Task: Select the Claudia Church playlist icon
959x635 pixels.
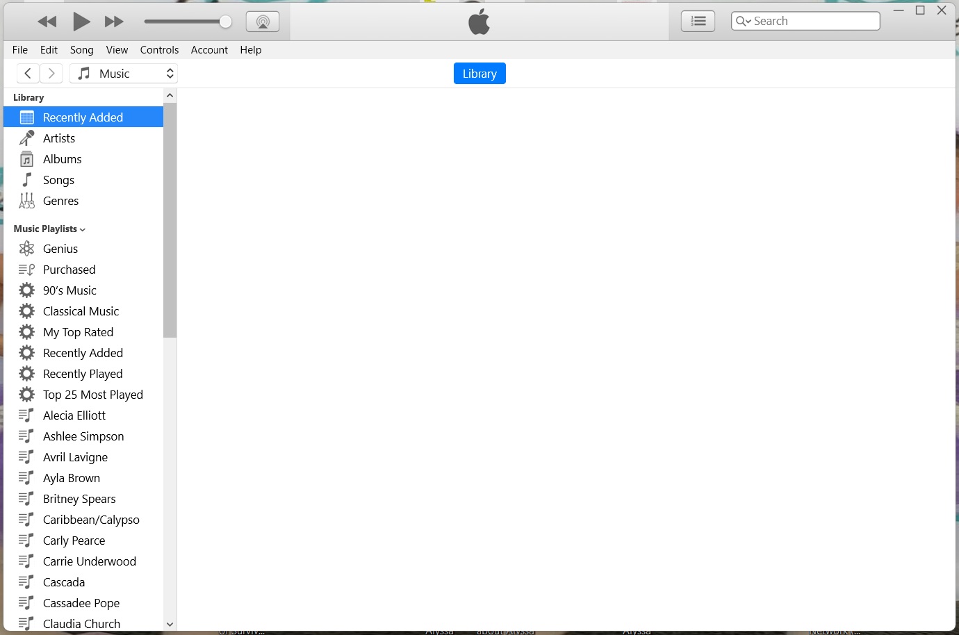Action: point(26,624)
